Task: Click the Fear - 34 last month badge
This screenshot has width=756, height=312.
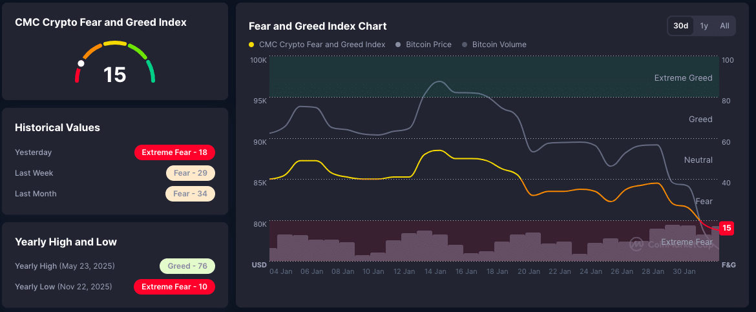Action: point(190,194)
